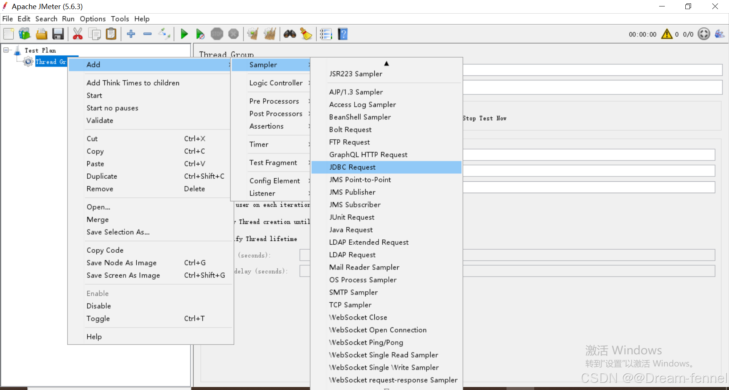Expand the Post Processors submenu
The image size is (729, 390).
click(x=271, y=113)
